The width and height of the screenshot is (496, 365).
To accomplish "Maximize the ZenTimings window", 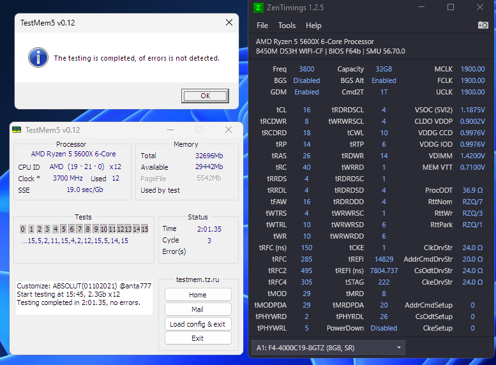I will click(451, 7).
